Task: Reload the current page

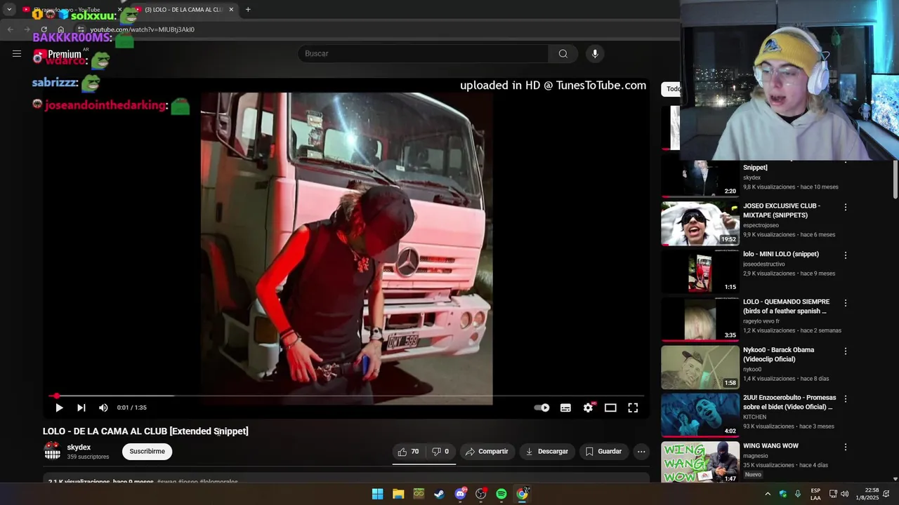Action: 44,29
